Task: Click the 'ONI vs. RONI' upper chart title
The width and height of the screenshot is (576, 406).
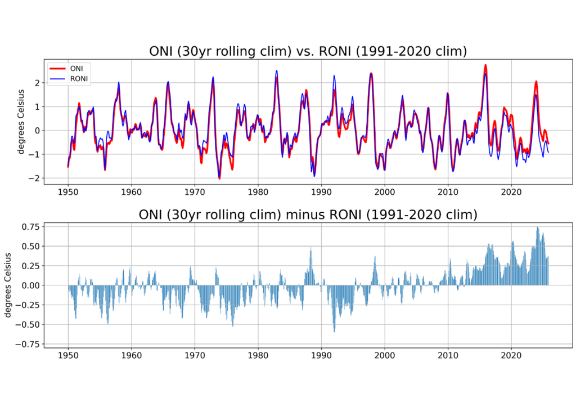Action: coord(308,51)
